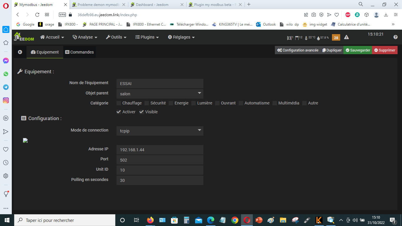Open WhatsApp in the Opera sidebar
Viewport: 402px width, 226px height.
[6, 74]
